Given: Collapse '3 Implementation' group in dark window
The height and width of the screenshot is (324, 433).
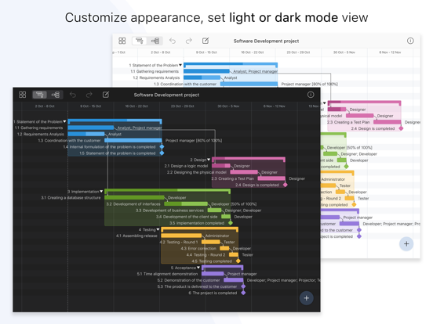Looking at the screenshot, I should coord(101,191).
